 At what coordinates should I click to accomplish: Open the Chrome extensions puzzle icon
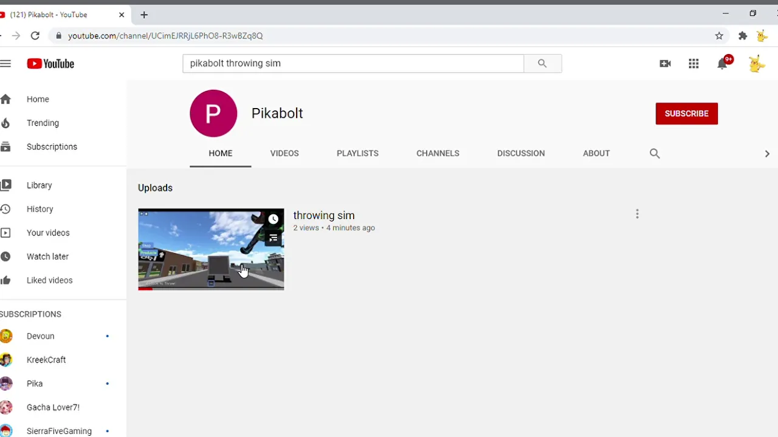(x=743, y=36)
